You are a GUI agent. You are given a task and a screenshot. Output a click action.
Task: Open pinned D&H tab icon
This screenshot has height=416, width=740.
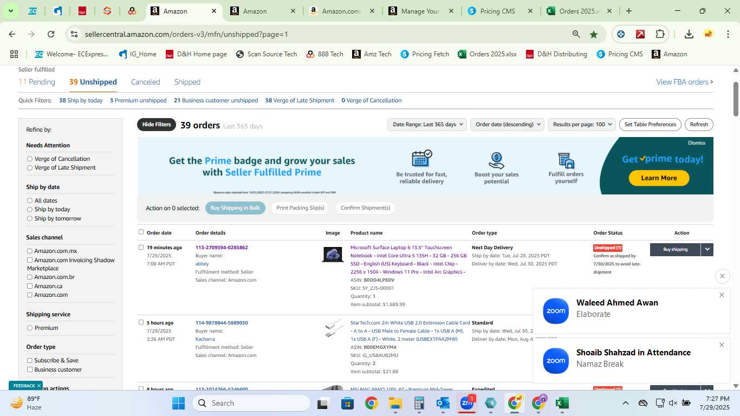(82, 11)
